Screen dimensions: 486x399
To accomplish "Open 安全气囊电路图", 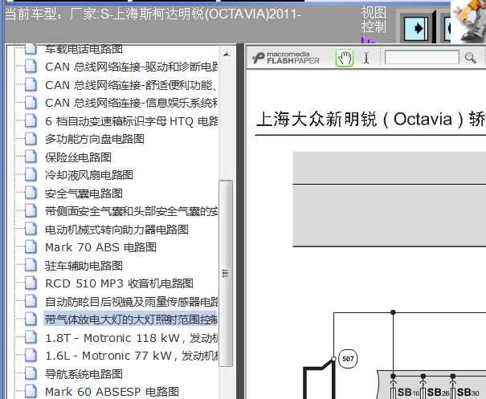I will (x=84, y=193).
